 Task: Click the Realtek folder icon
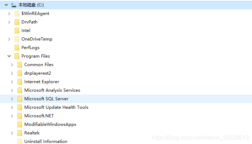coord(20,133)
